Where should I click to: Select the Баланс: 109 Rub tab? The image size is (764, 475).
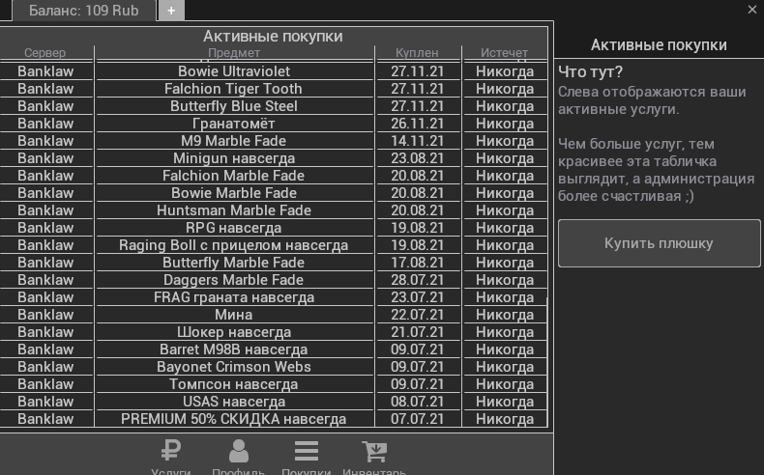pyautogui.click(x=84, y=11)
